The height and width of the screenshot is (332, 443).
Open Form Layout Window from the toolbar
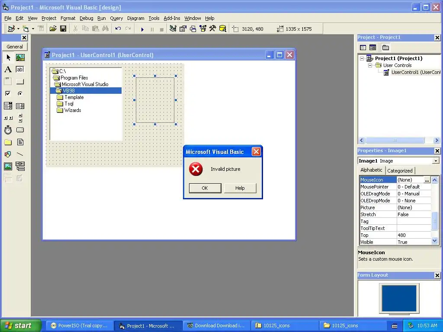point(193,29)
